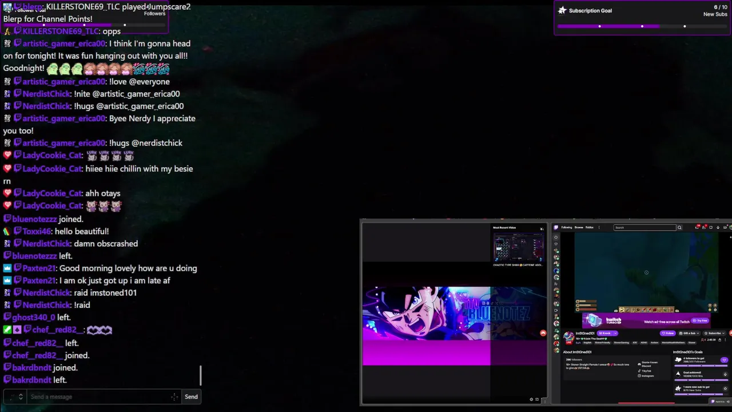Click username Toxxi46 saying hello beautiful
The width and height of the screenshot is (732, 412).
coord(37,231)
